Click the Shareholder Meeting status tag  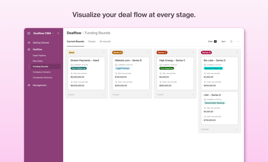[x=215, y=103]
